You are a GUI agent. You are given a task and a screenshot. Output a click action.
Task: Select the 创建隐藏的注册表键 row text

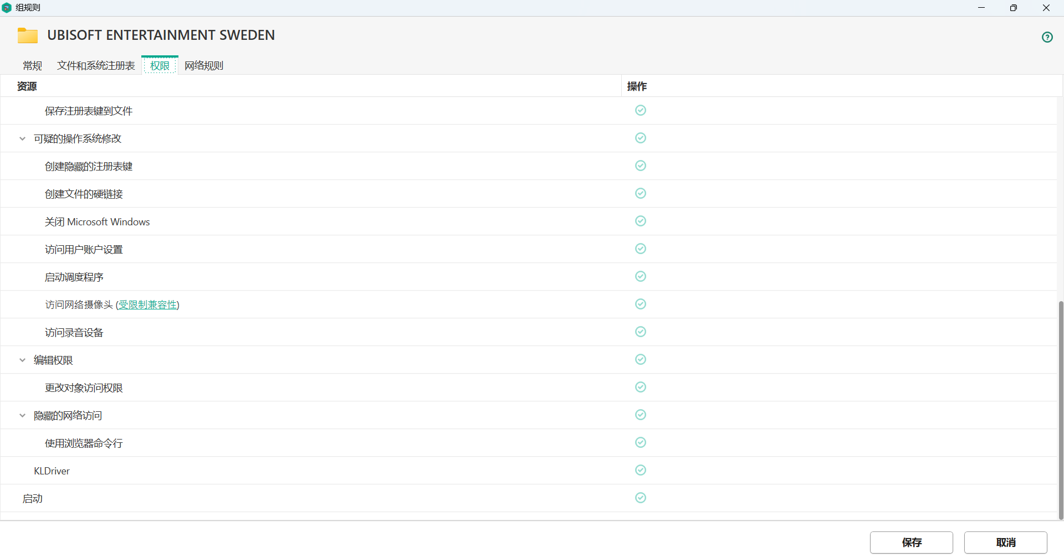click(x=89, y=167)
